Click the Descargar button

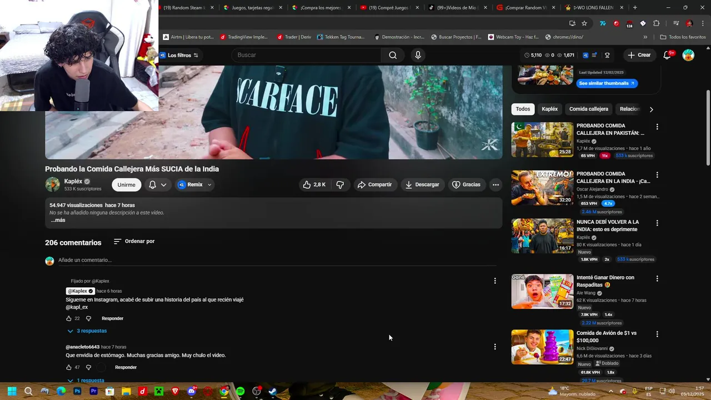422,184
